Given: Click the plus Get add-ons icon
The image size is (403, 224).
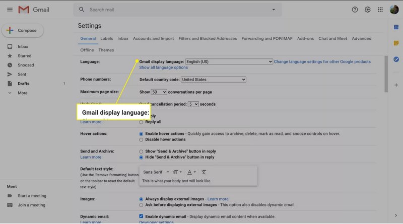Looking at the screenshot, I should point(396,85).
